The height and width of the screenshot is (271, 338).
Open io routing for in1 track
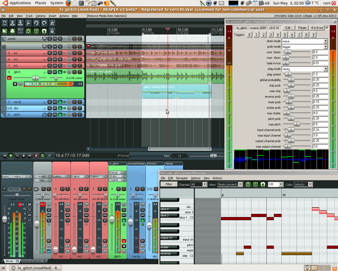[x=49, y=53]
